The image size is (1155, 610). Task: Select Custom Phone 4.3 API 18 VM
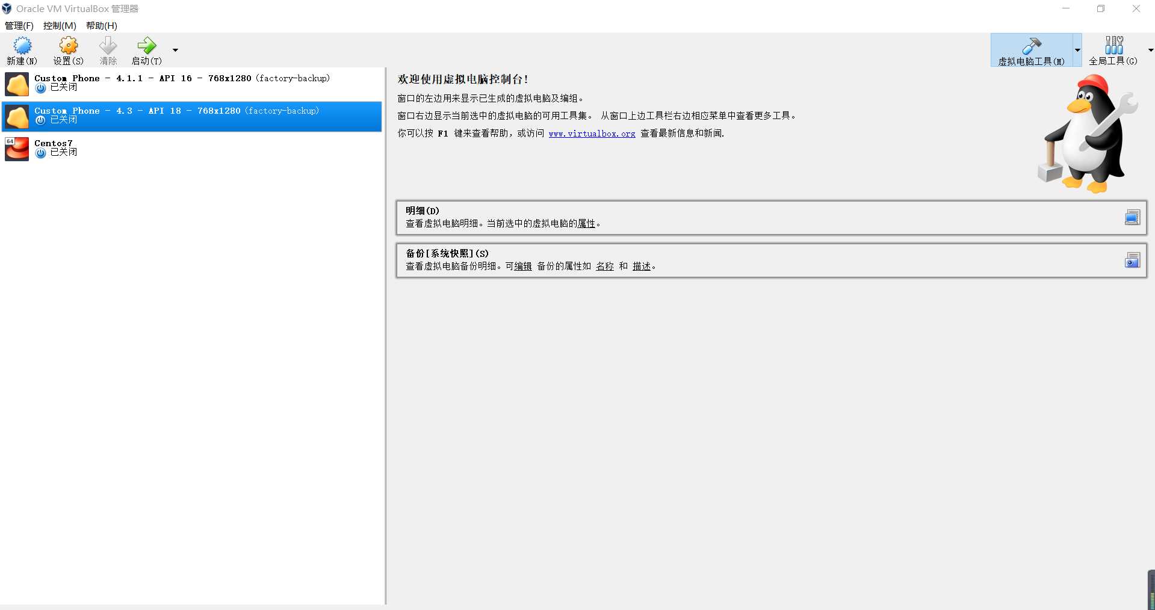192,117
